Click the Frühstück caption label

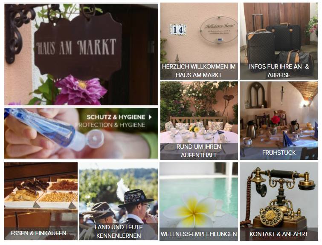click(278, 153)
